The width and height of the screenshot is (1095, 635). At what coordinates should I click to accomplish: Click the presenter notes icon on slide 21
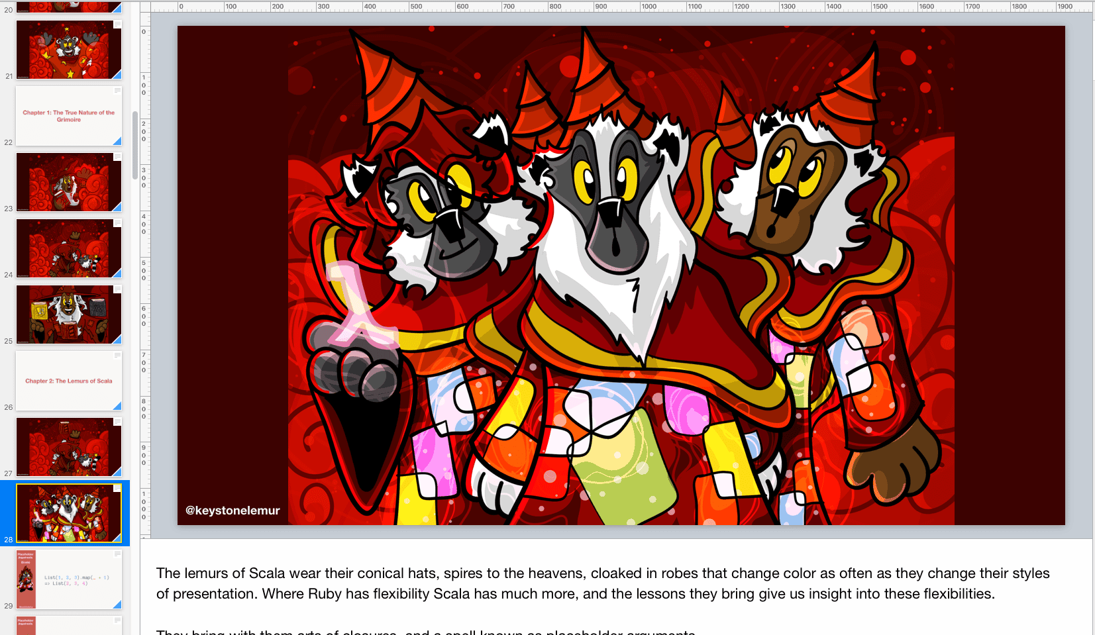[x=117, y=24]
